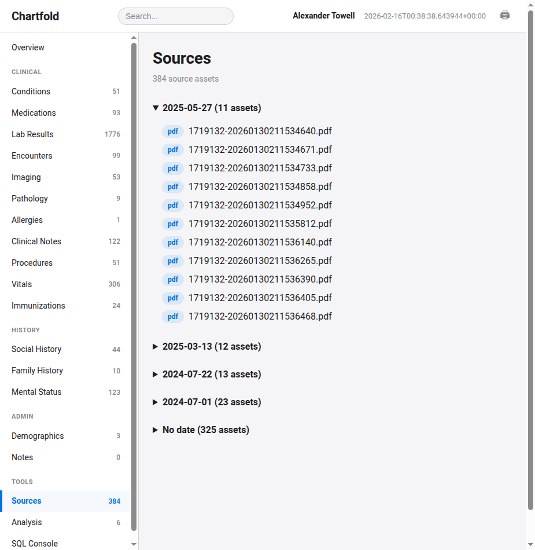Click the pdf icon beside 1719132-20260130211534640.pdf
Viewport: 535px width, 550px height.
click(x=172, y=131)
